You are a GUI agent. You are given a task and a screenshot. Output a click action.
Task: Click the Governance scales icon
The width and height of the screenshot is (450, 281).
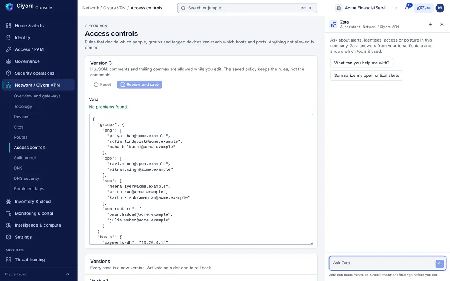(9, 61)
